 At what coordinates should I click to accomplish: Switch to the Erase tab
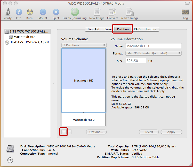[x=108, y=29]
